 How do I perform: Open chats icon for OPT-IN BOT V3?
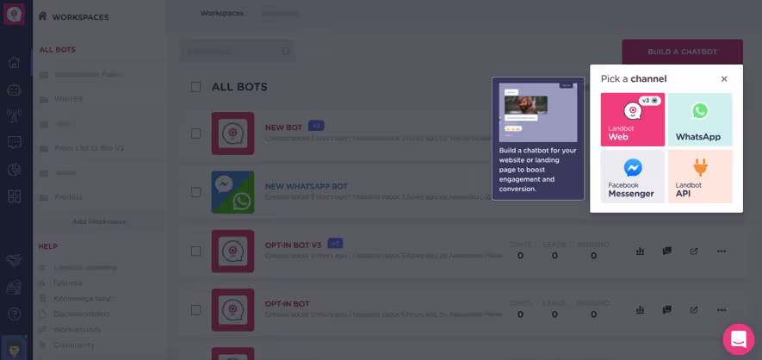pos(666,251)
